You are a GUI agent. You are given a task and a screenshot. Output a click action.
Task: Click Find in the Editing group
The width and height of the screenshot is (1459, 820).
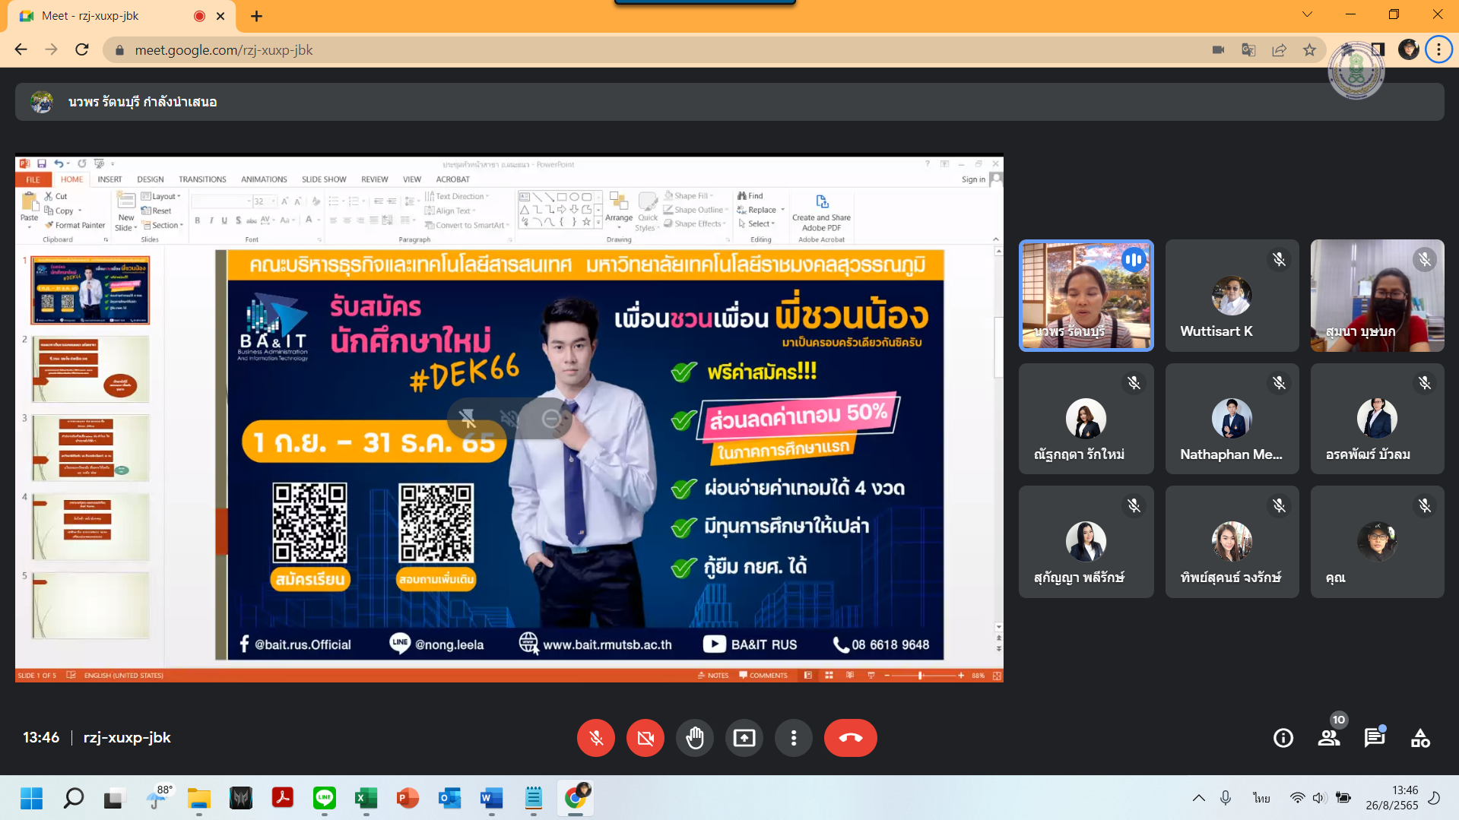[x=750, y=196]
